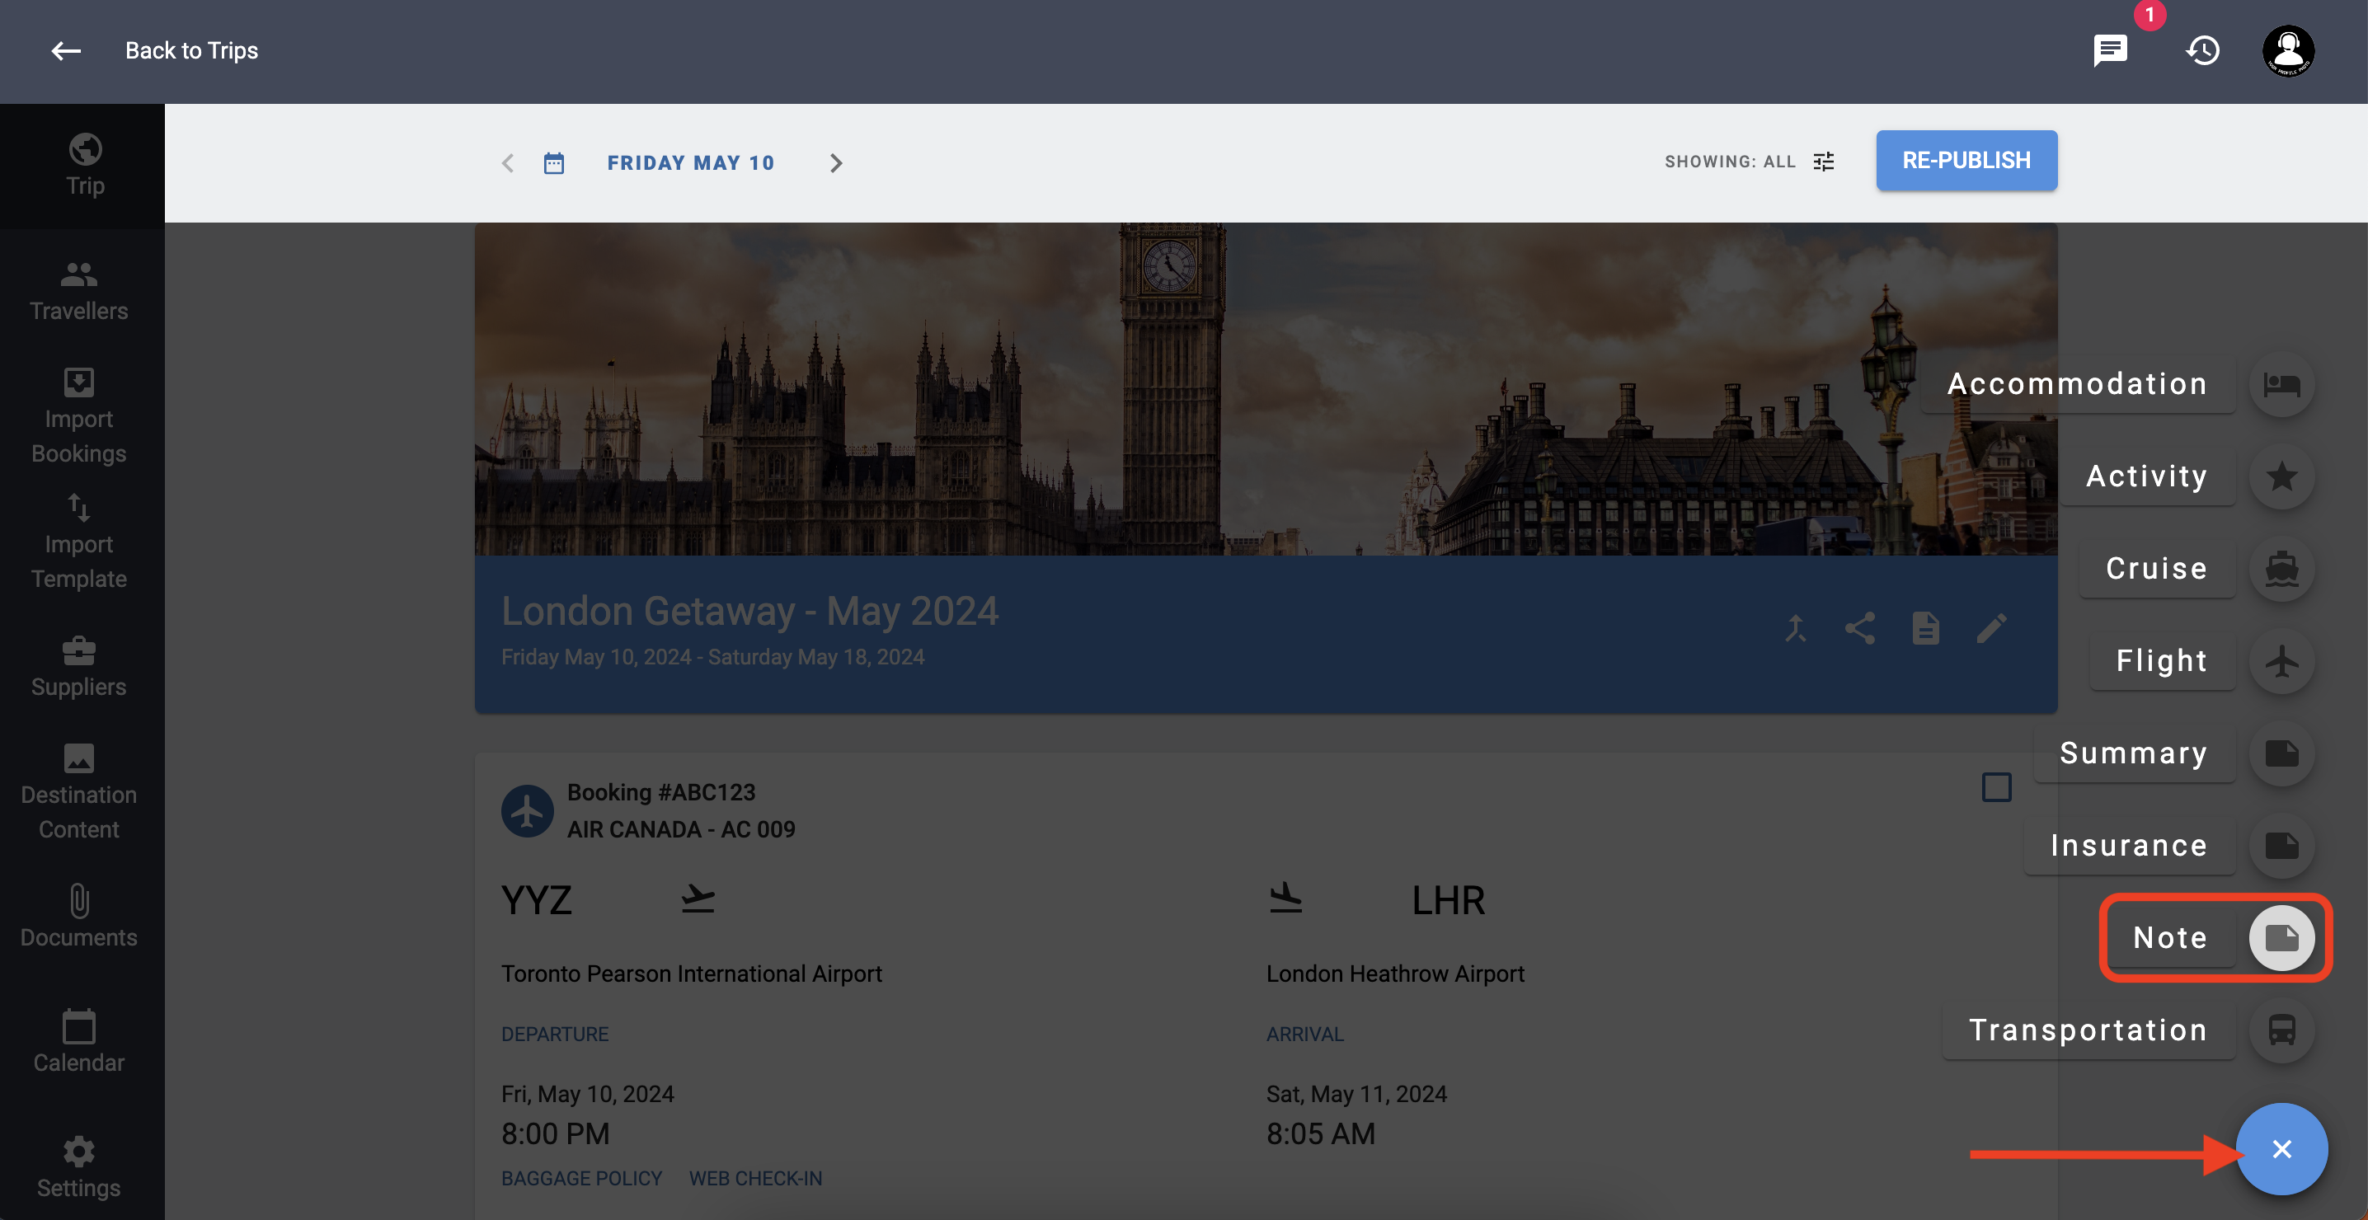
Task: Click the Air Canada flight icon
Action: pyautogui.click(x=527, y=810)
